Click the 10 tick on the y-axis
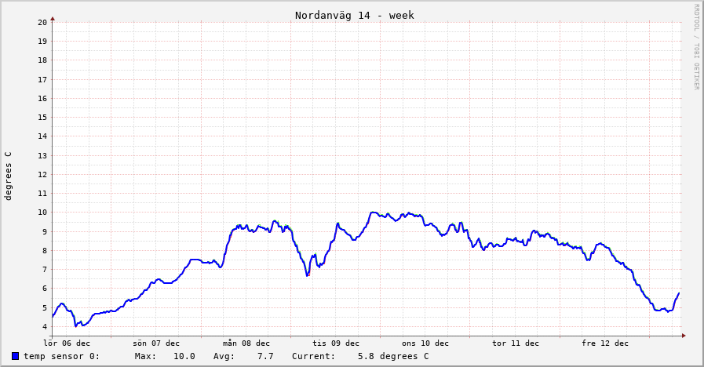Viewport: 704px width, 367px height. 43,213
